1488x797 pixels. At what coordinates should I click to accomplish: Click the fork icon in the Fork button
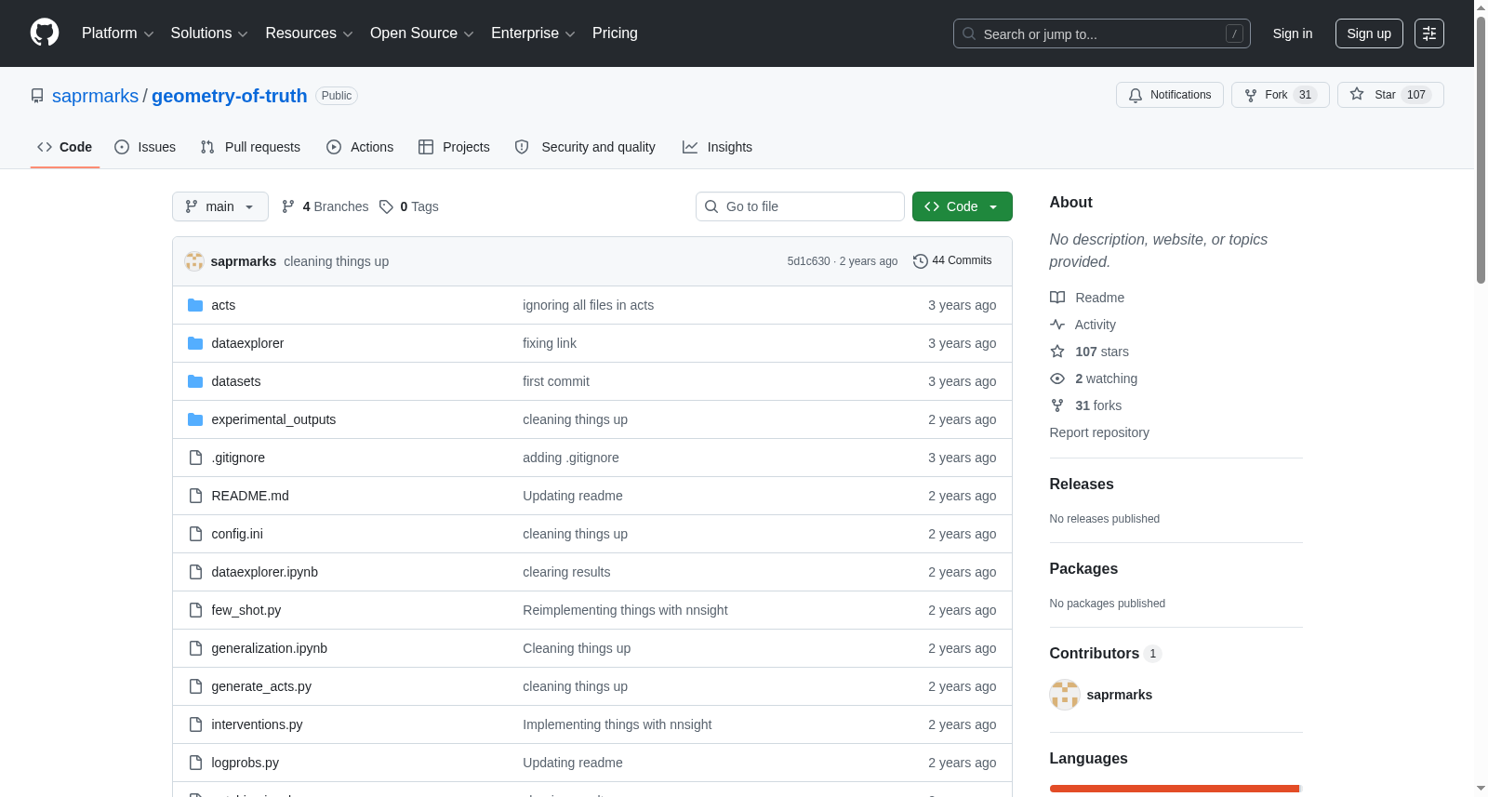(1251, 95)
